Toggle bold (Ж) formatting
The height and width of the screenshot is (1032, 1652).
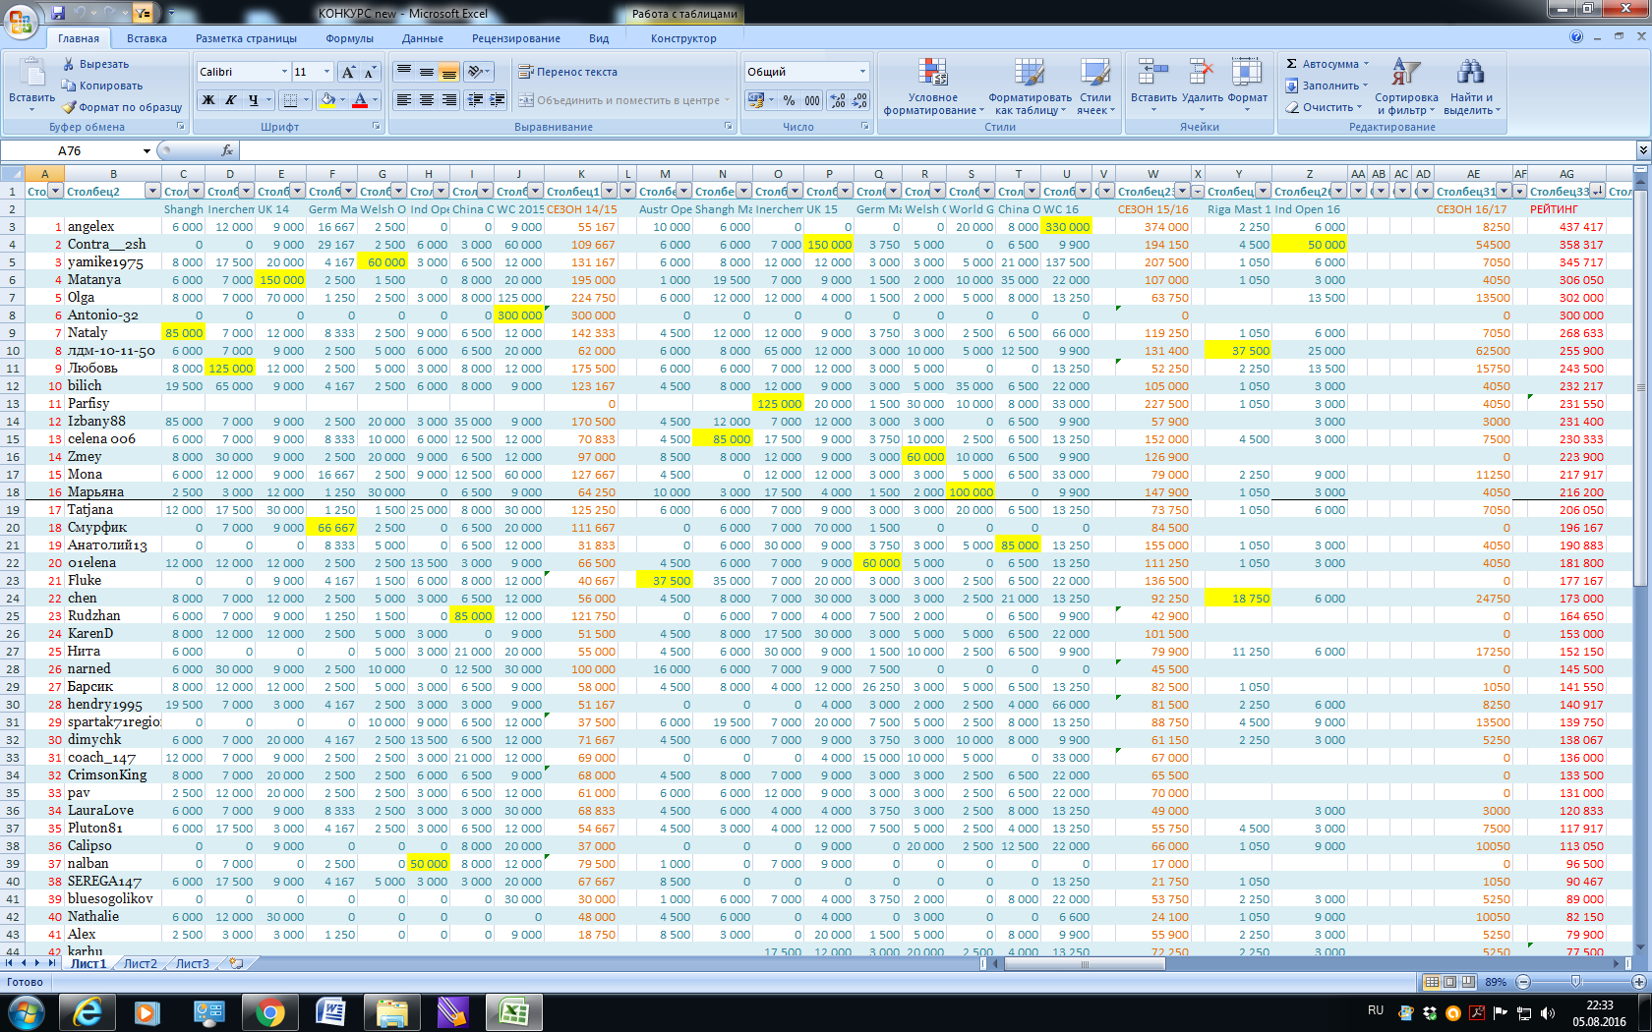point(208,100)
